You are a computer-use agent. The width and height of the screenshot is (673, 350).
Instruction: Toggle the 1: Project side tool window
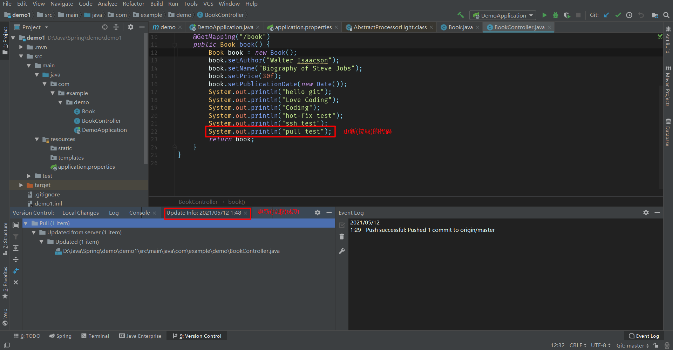[5, 40]
